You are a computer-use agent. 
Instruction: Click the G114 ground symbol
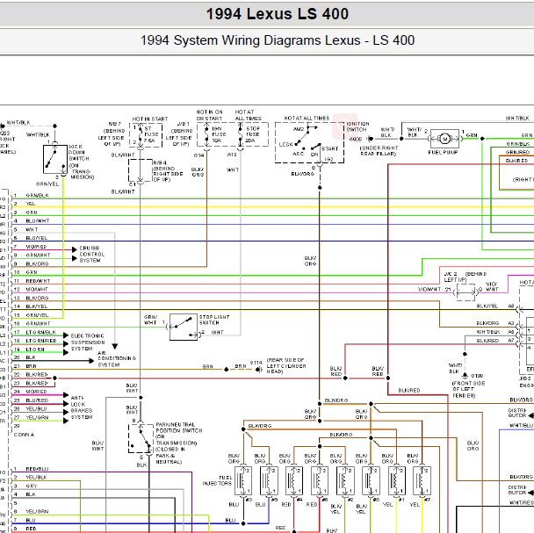point(259,369)
